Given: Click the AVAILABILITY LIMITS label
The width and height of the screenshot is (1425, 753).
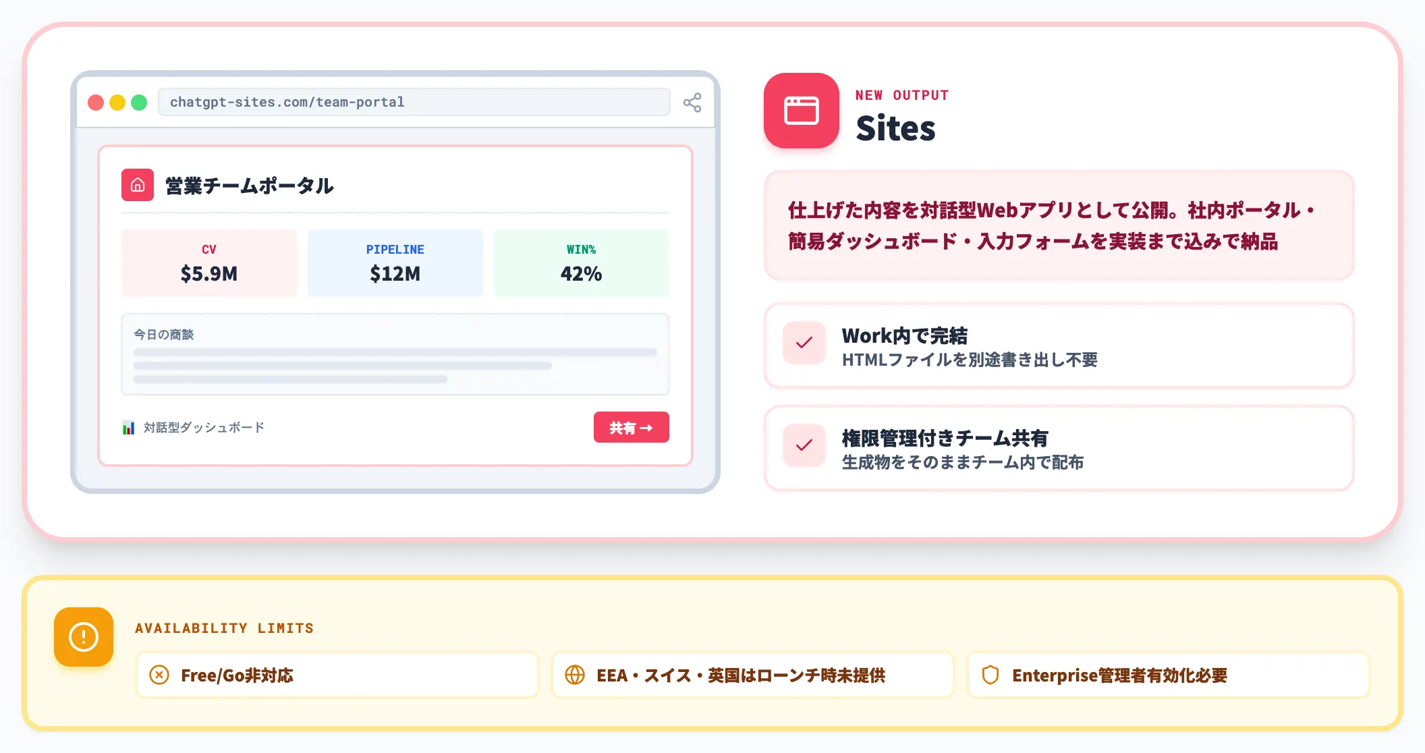Looking at the screenshot, I should point(225,628).
